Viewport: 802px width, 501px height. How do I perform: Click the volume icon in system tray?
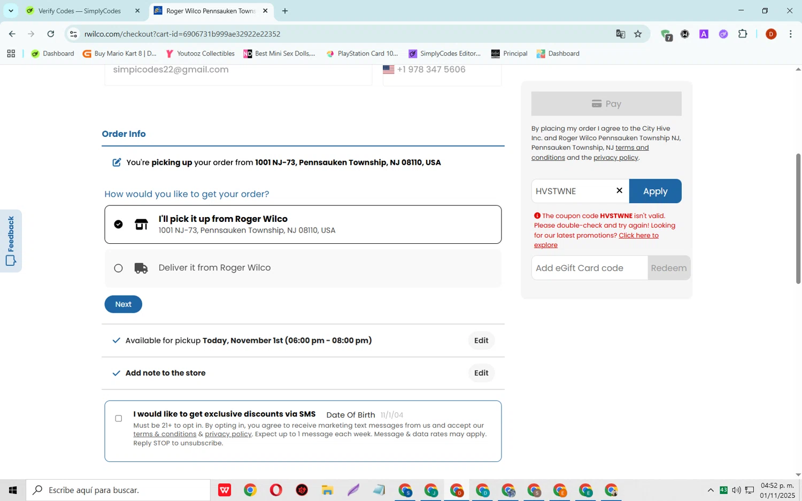(736, 490)
